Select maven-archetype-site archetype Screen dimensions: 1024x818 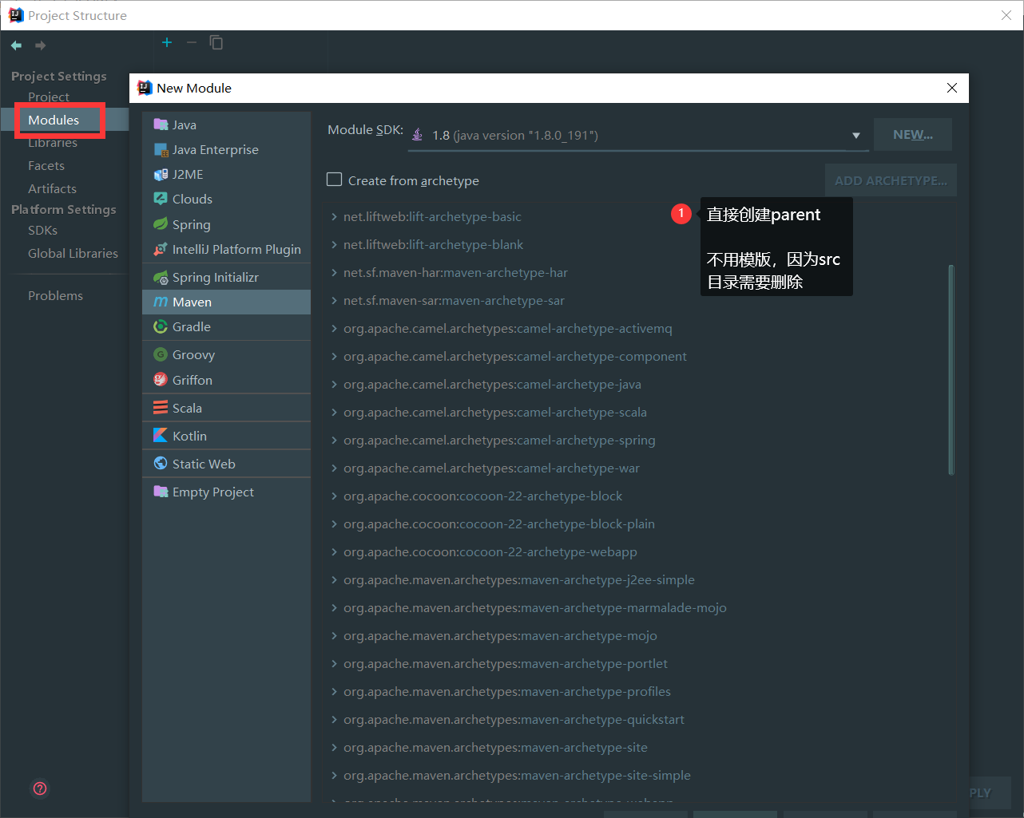tap(495, 747)
